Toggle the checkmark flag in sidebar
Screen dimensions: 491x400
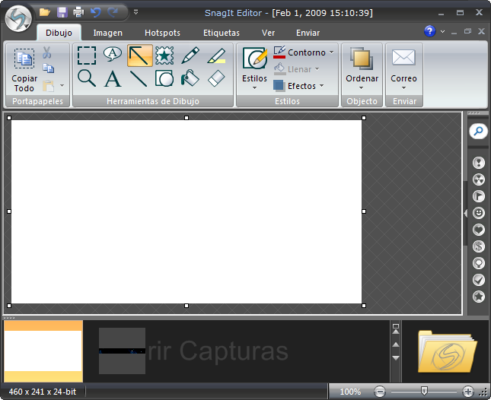point(478,280)
